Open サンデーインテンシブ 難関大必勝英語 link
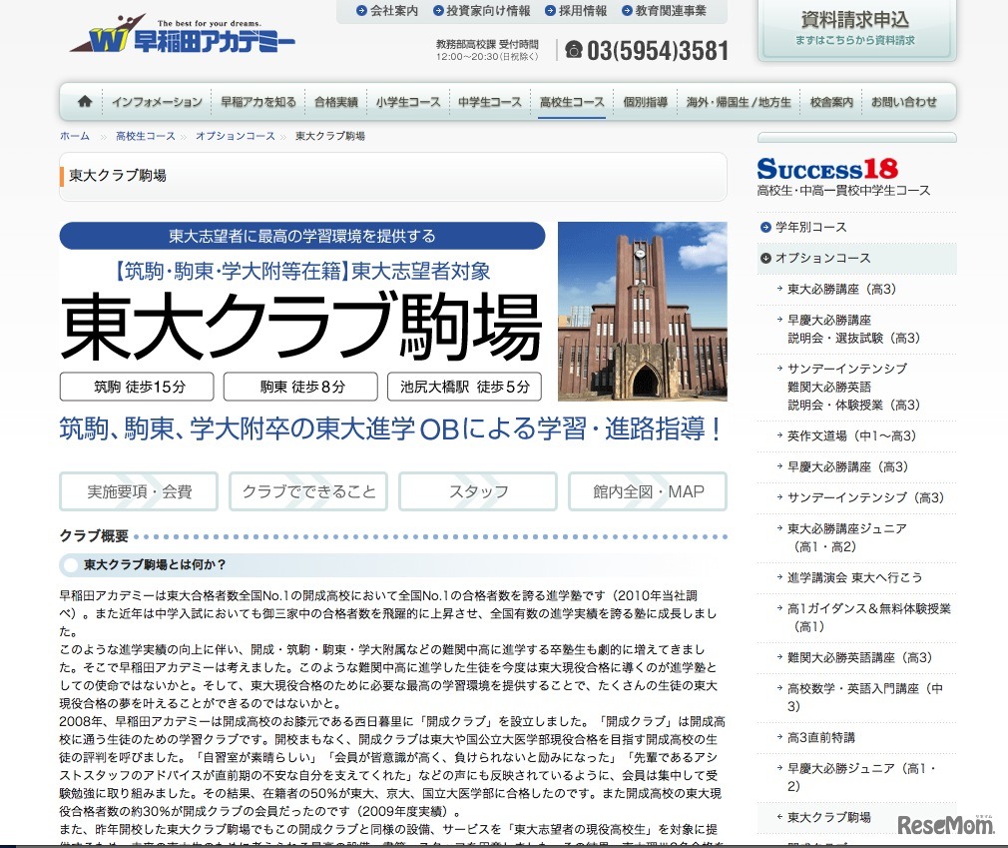Image resolution: width=1008 pixels, height=848 pixels. point(853,387)
